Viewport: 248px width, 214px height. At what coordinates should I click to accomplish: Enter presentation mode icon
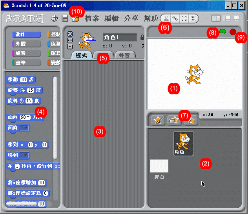(237, 18)
